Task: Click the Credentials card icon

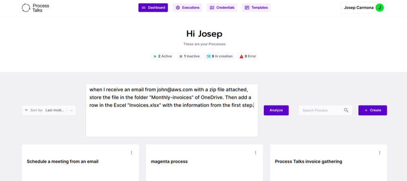Action: [x=212, y=8]
